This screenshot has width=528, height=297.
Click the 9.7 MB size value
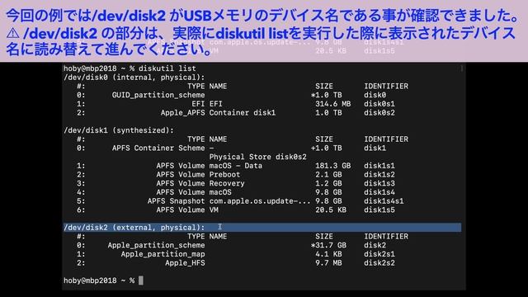328,262
